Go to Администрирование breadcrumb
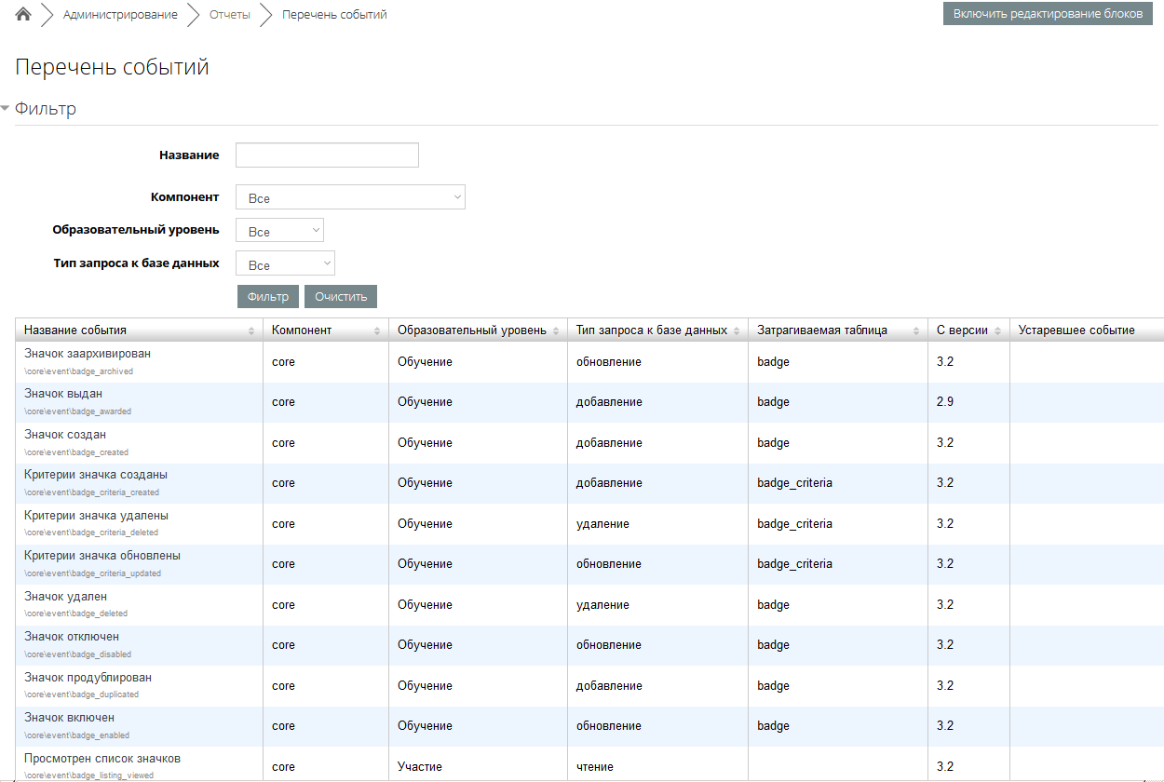Image resolution: width=1164 pixels, height=782 pixels. [x=120, y=15]
